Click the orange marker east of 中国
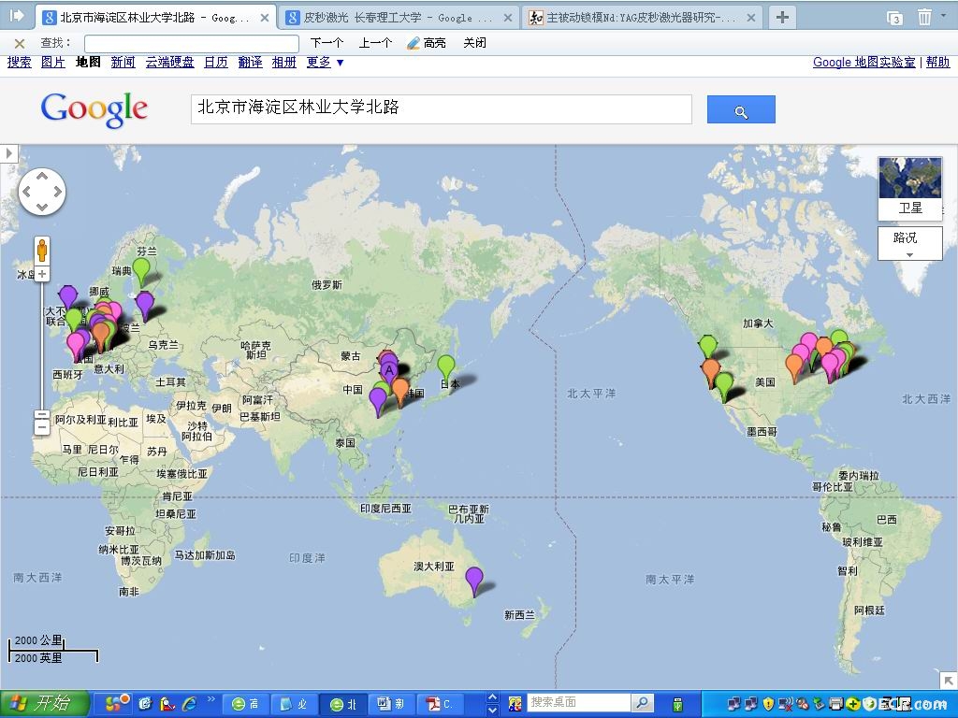Image resolution: width=958 pixels, height=718 pixels. point(400,390)
